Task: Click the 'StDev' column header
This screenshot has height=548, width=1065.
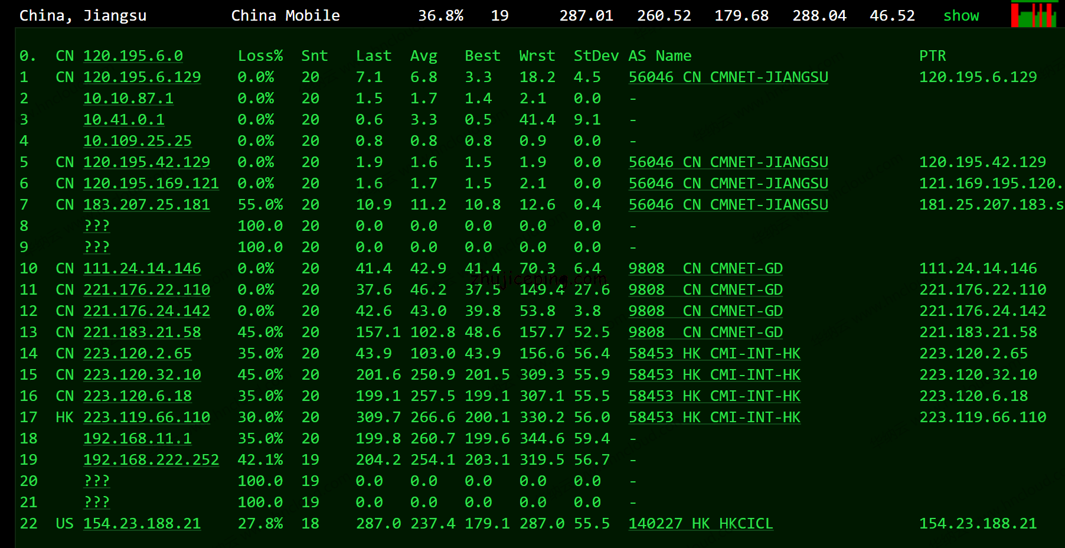Action: (596, 56)
